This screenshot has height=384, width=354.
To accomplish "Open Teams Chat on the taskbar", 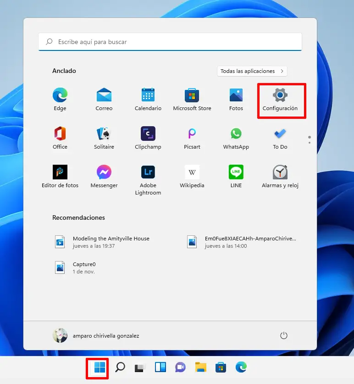I will click(180, 367).
